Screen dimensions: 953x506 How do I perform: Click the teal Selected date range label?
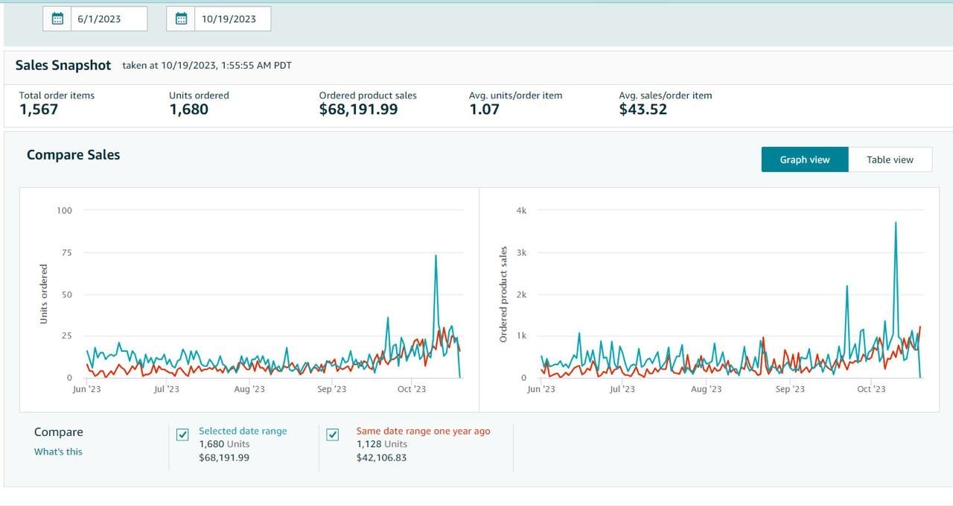pyautogui.click(x=243, y=431)
